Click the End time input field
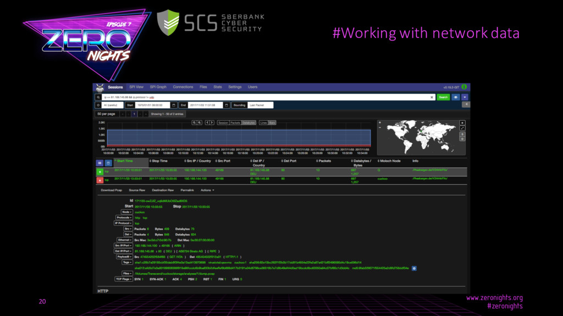 (x=206, y=105)
